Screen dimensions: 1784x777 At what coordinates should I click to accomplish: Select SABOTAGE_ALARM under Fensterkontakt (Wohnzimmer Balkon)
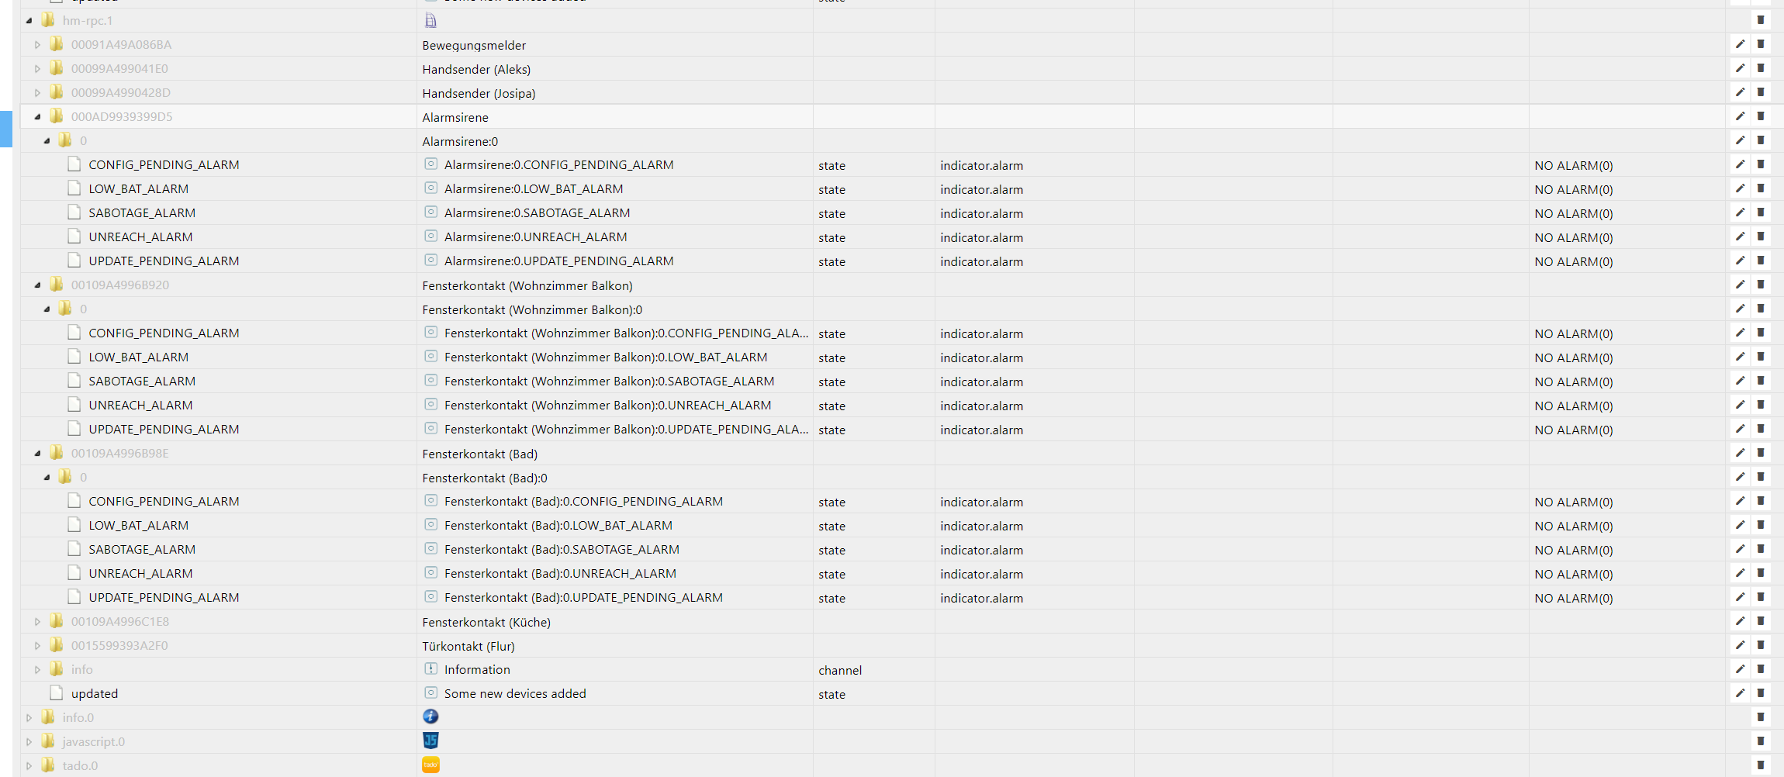[142, 381]
